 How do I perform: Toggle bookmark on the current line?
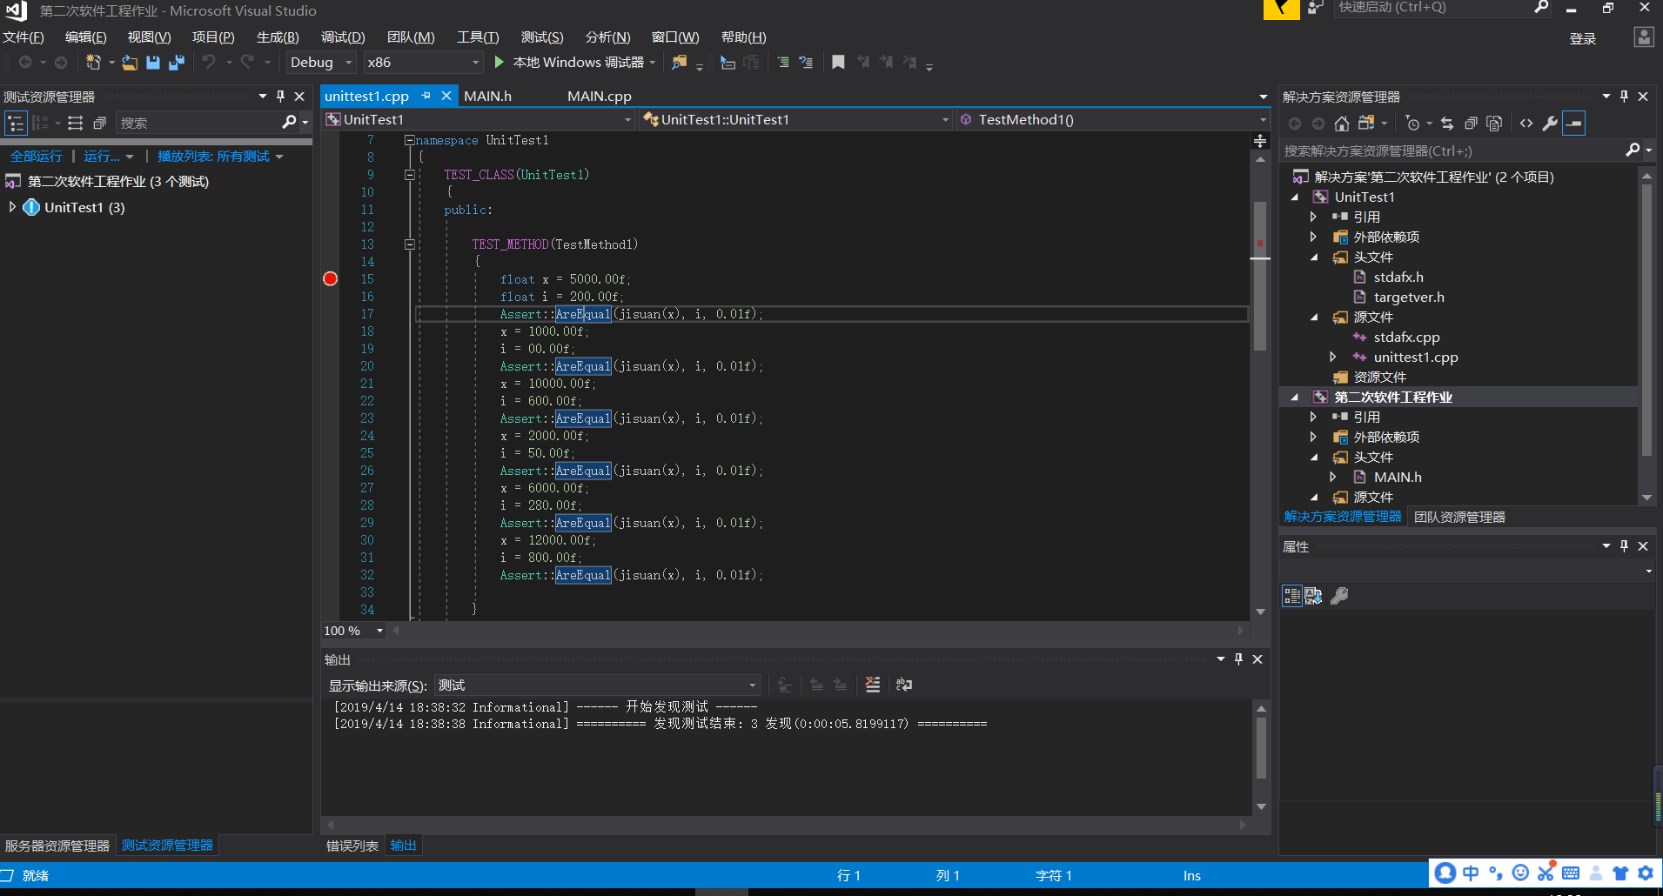[x=838, y=62]
